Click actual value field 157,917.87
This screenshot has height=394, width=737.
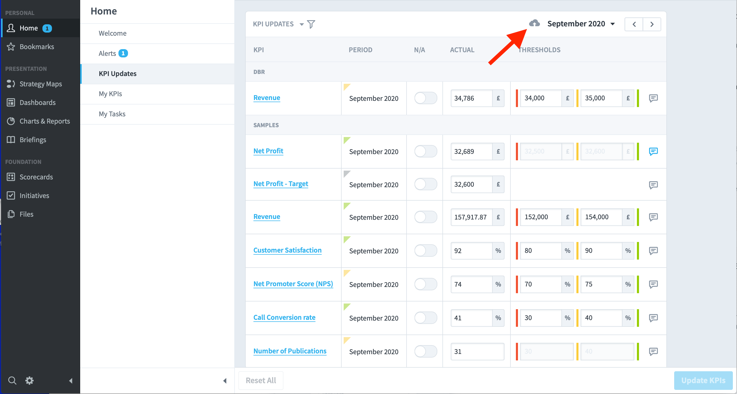[471, 217]
